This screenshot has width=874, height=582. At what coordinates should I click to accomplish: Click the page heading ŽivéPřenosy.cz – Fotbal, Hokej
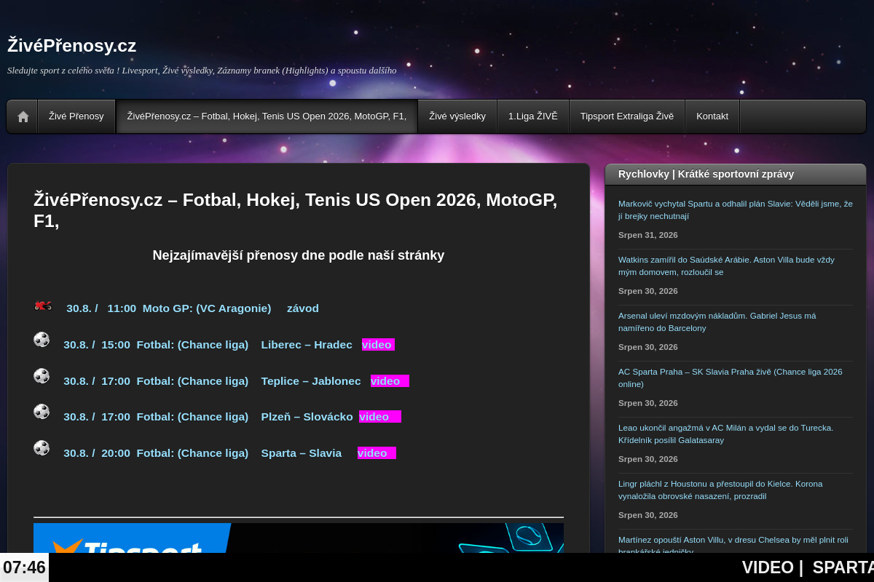click(296, 210)
